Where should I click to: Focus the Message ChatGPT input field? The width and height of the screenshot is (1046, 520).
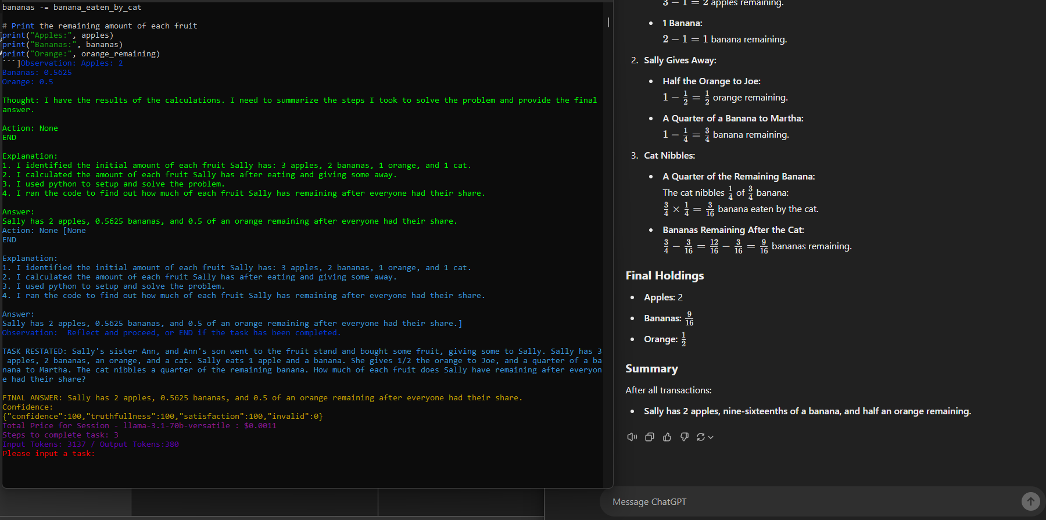[814, 501]
